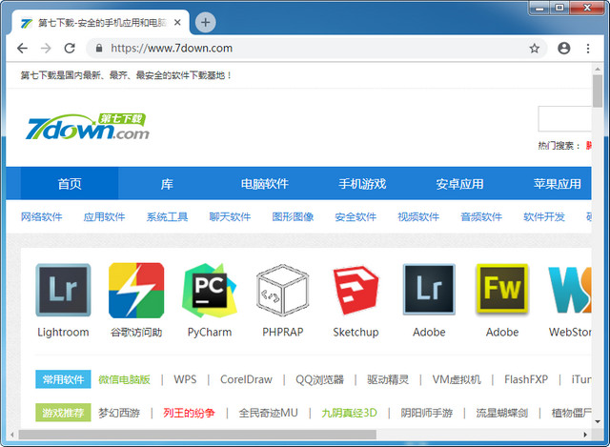Open the FlashFXP link
Image resolution: width=610 pixels, height=447 pixels.
pos(526,379)
